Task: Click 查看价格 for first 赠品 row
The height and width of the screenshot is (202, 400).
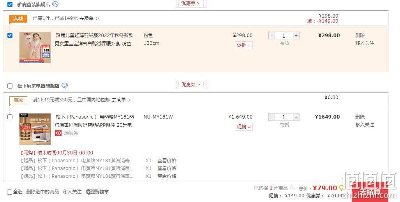Action: 167,161
